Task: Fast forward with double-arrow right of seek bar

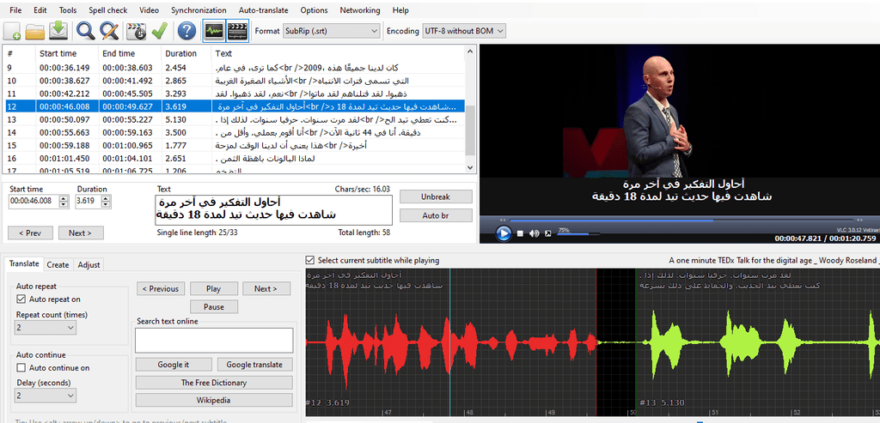Action: (x=859, y=221)
